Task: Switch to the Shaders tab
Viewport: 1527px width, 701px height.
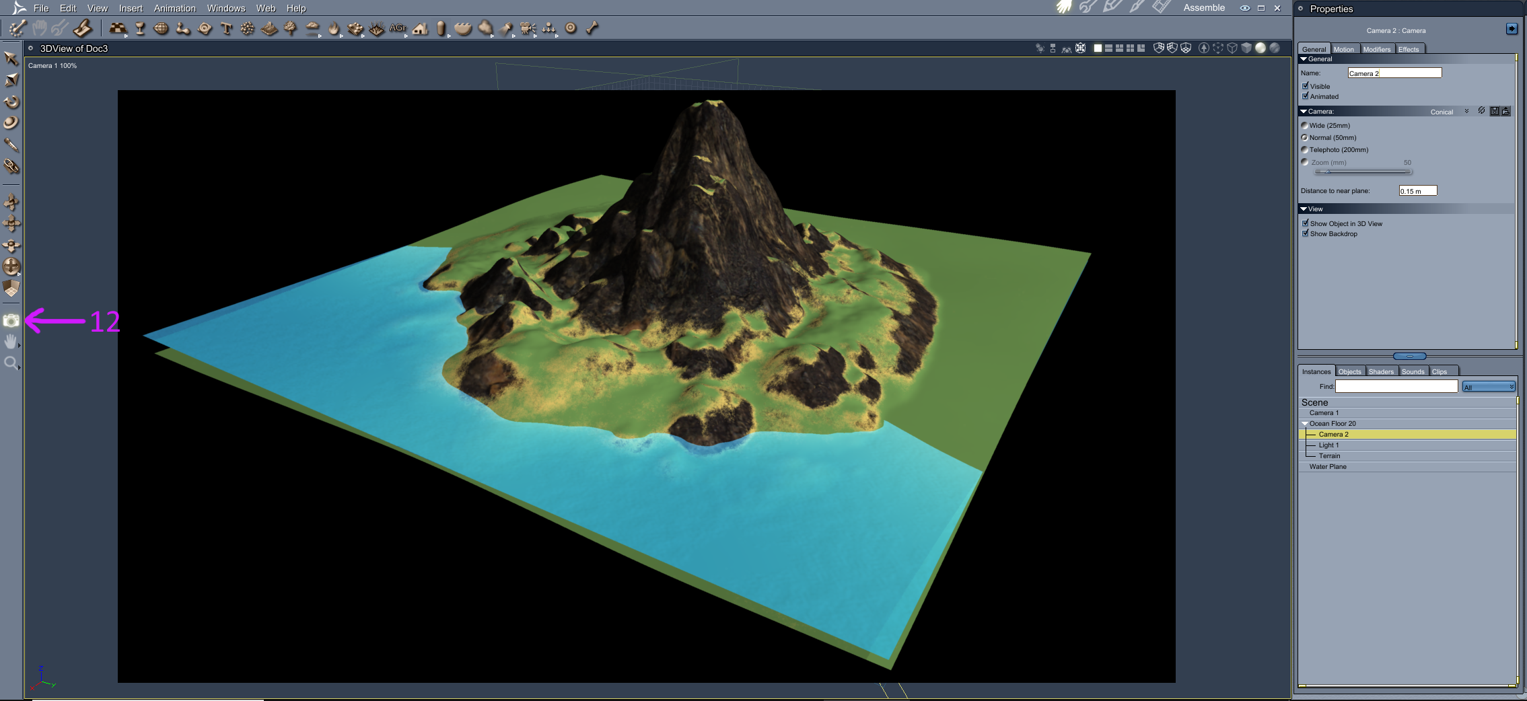Action: click(1381, 371)
